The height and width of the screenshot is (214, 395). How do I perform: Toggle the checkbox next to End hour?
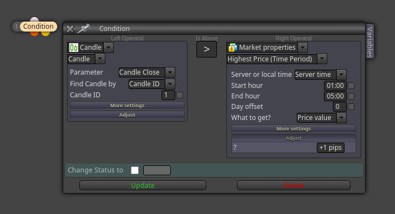tap(351, 96)
